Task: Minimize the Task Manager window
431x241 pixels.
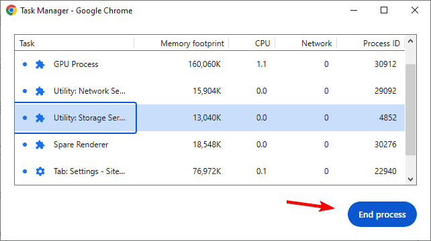Action: (x=354, y=11)
